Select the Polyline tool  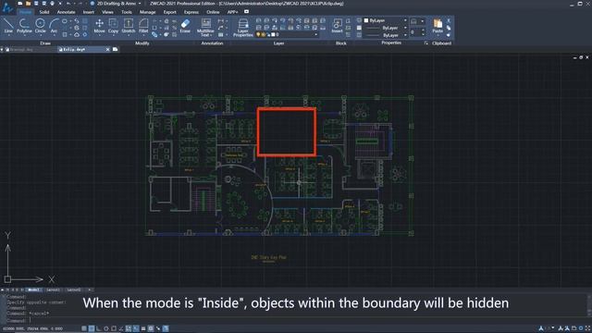[24, 26]
